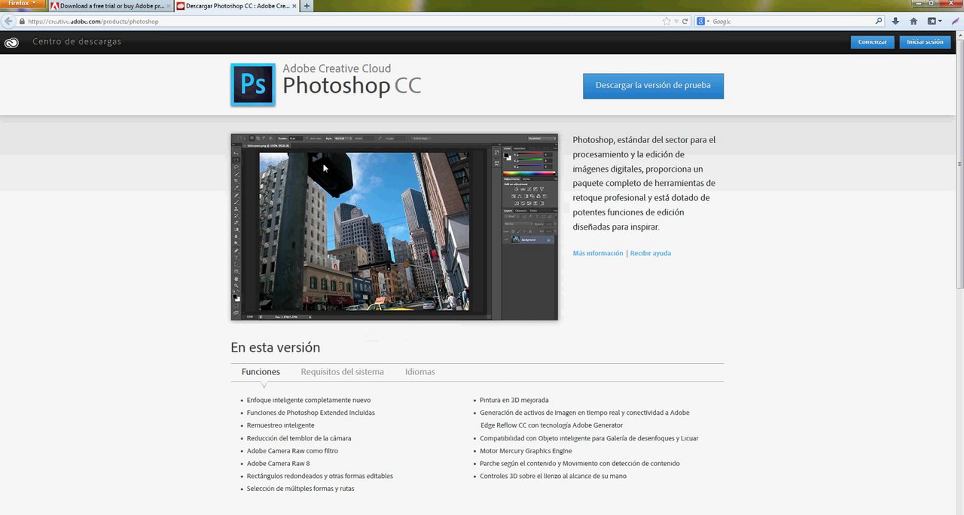Click the search magnifier in Google box
The width and height of the screenshot is (964, 515).
click(878, 21)
